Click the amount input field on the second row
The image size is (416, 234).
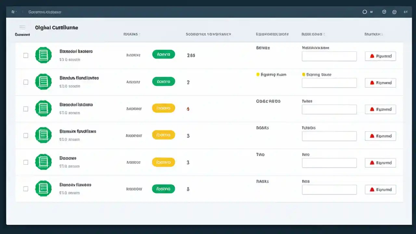(329, 83)
